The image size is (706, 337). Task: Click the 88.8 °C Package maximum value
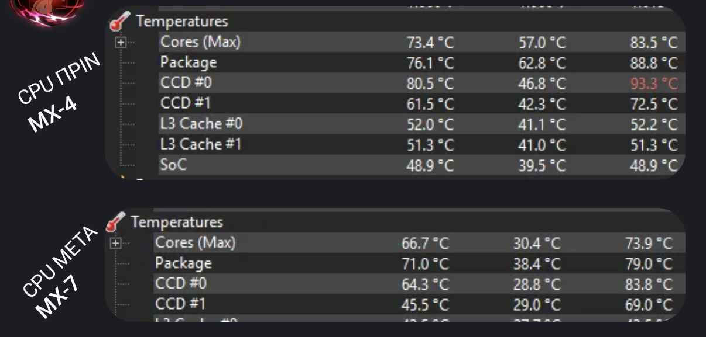click(654, 63)
